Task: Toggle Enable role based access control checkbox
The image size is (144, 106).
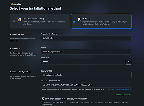Action: click(43, 99)
